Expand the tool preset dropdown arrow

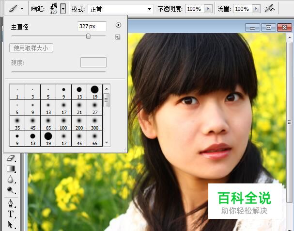(x=22, y=8)
